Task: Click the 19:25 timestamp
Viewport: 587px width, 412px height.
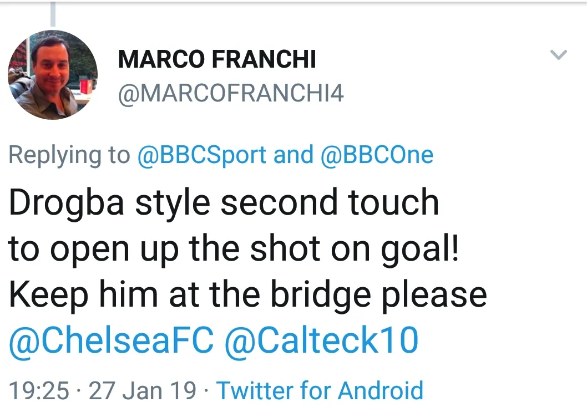Action: 39,390
